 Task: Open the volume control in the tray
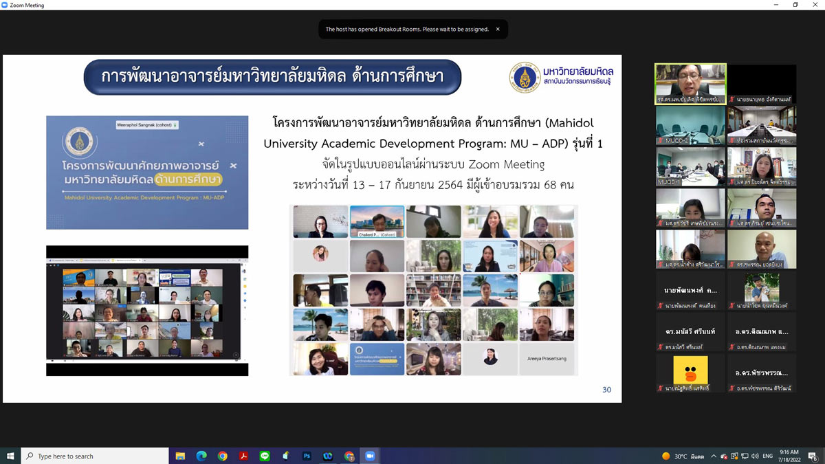point(755,456)
